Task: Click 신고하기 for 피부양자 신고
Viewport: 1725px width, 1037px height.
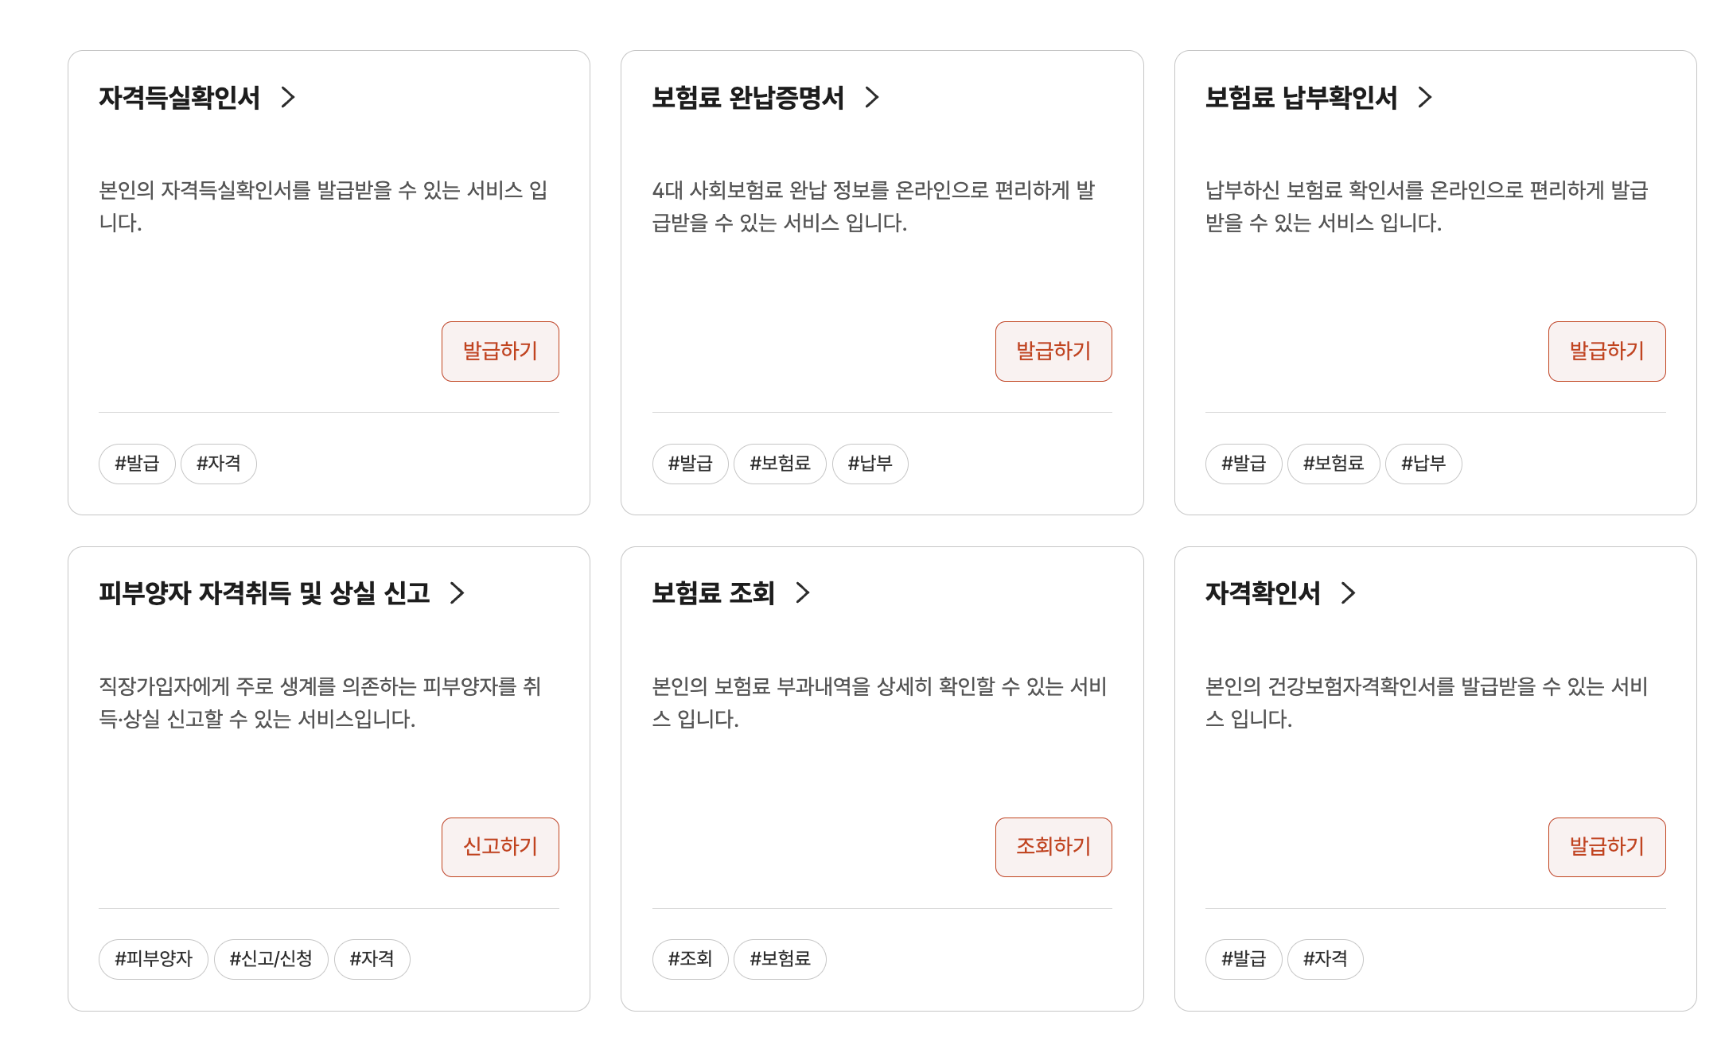Action: [x=500, y=846]
